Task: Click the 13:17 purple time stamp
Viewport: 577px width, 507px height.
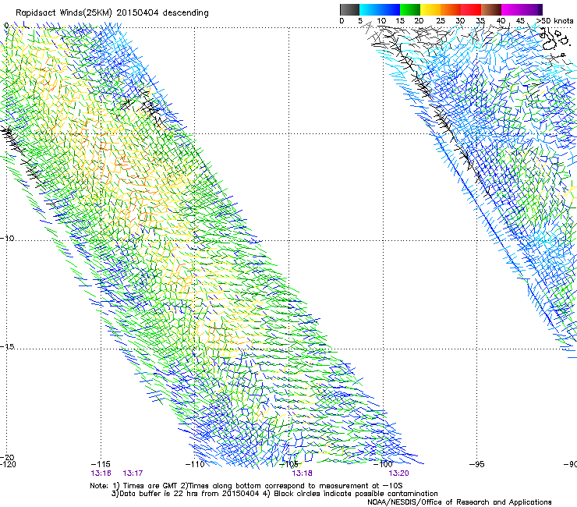Action: click(x=133, y=473)
